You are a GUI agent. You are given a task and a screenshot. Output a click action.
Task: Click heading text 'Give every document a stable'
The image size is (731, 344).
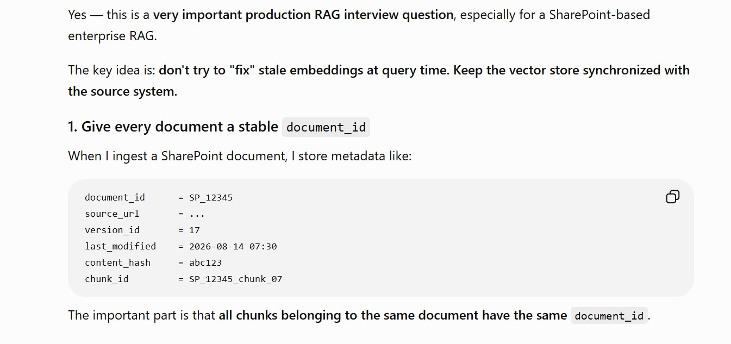click(180, 127)
